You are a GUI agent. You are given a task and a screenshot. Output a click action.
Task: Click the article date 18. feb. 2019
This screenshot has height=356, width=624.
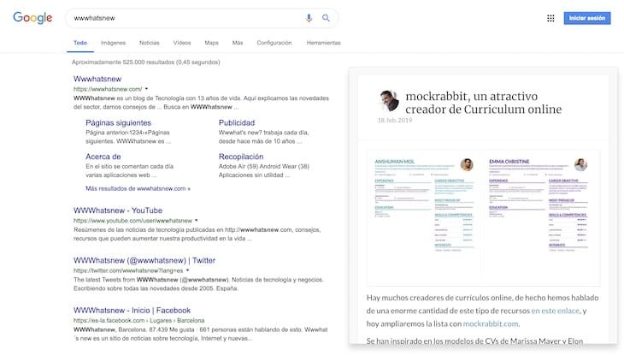(x=395, y=120)
